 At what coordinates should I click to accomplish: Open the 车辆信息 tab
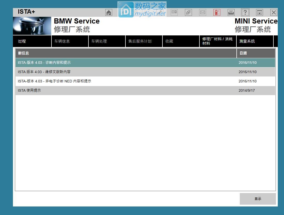coord(70,41)
